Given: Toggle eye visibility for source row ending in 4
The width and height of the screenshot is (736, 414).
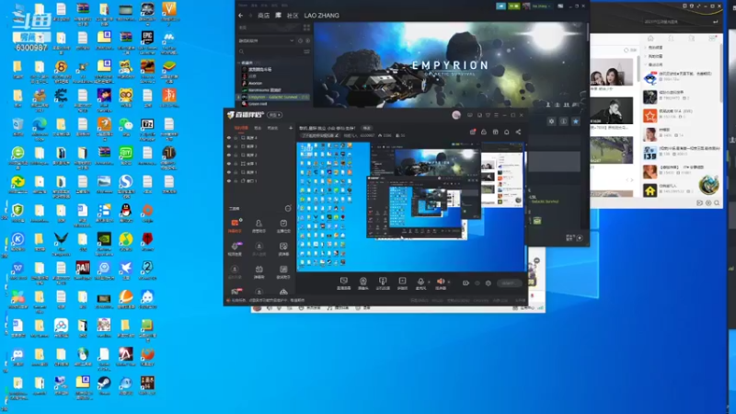Looking at the screenshot, I should 228,138.
